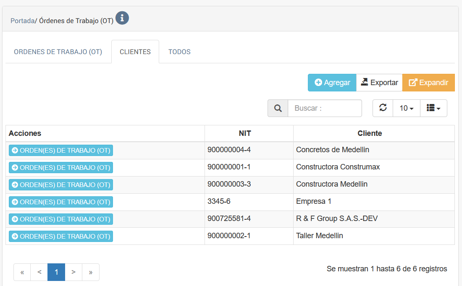The width and height of the screenshot is (462, 286).
Task: Open work orders for Concretos de Medellin
Action: tap(61, 151)
